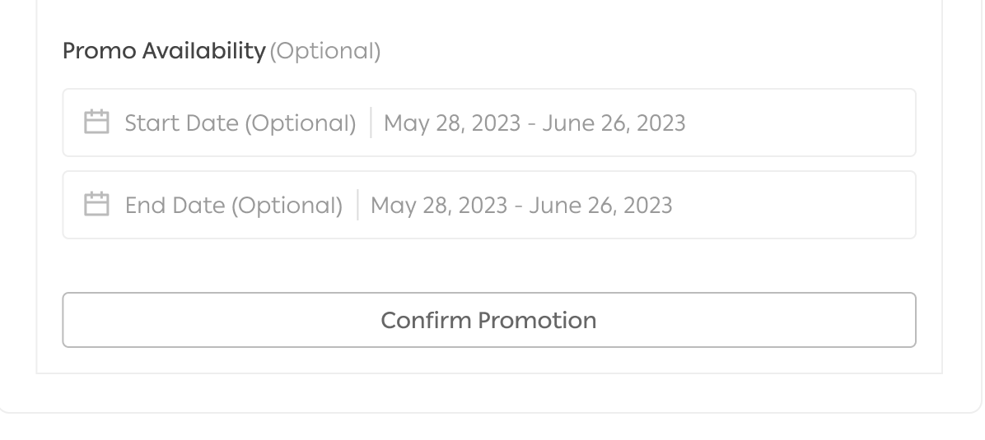
Task: Select the Start Date (Optional) placeholder text
Action: click(240, 123)
